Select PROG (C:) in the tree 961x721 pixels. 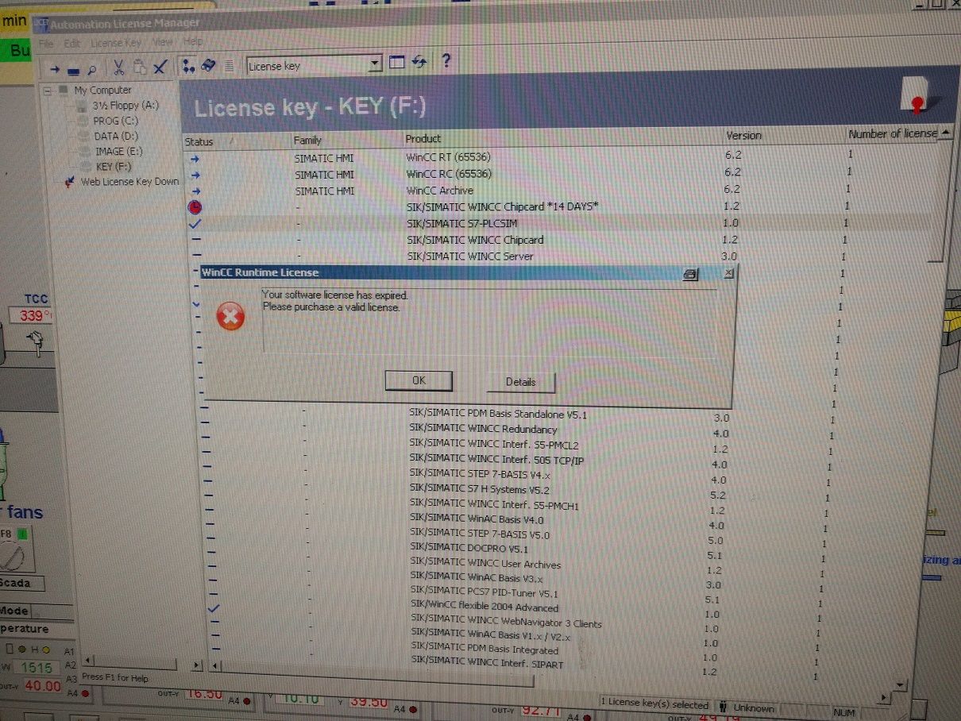coord(115,121)
